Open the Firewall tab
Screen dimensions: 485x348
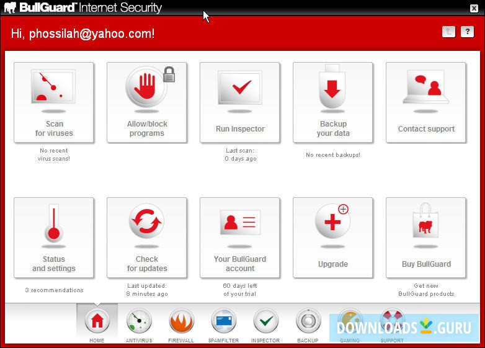tap(181, 326)
